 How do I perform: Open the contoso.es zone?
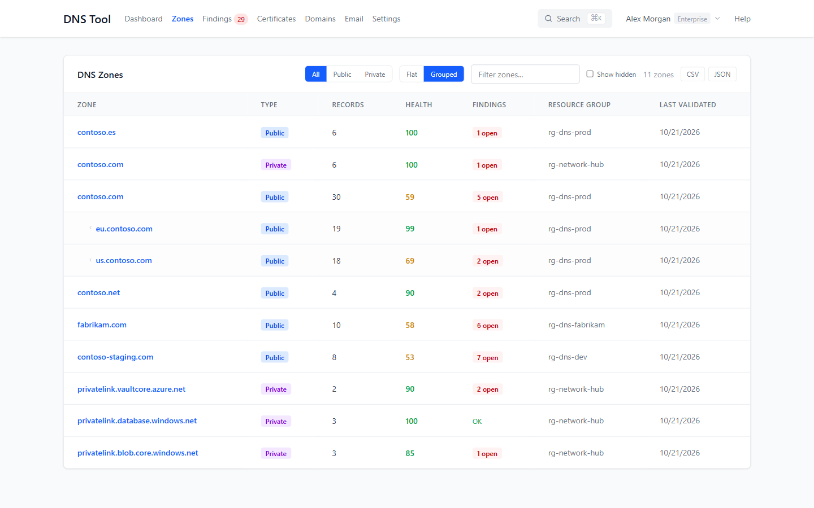coord(97,132)
